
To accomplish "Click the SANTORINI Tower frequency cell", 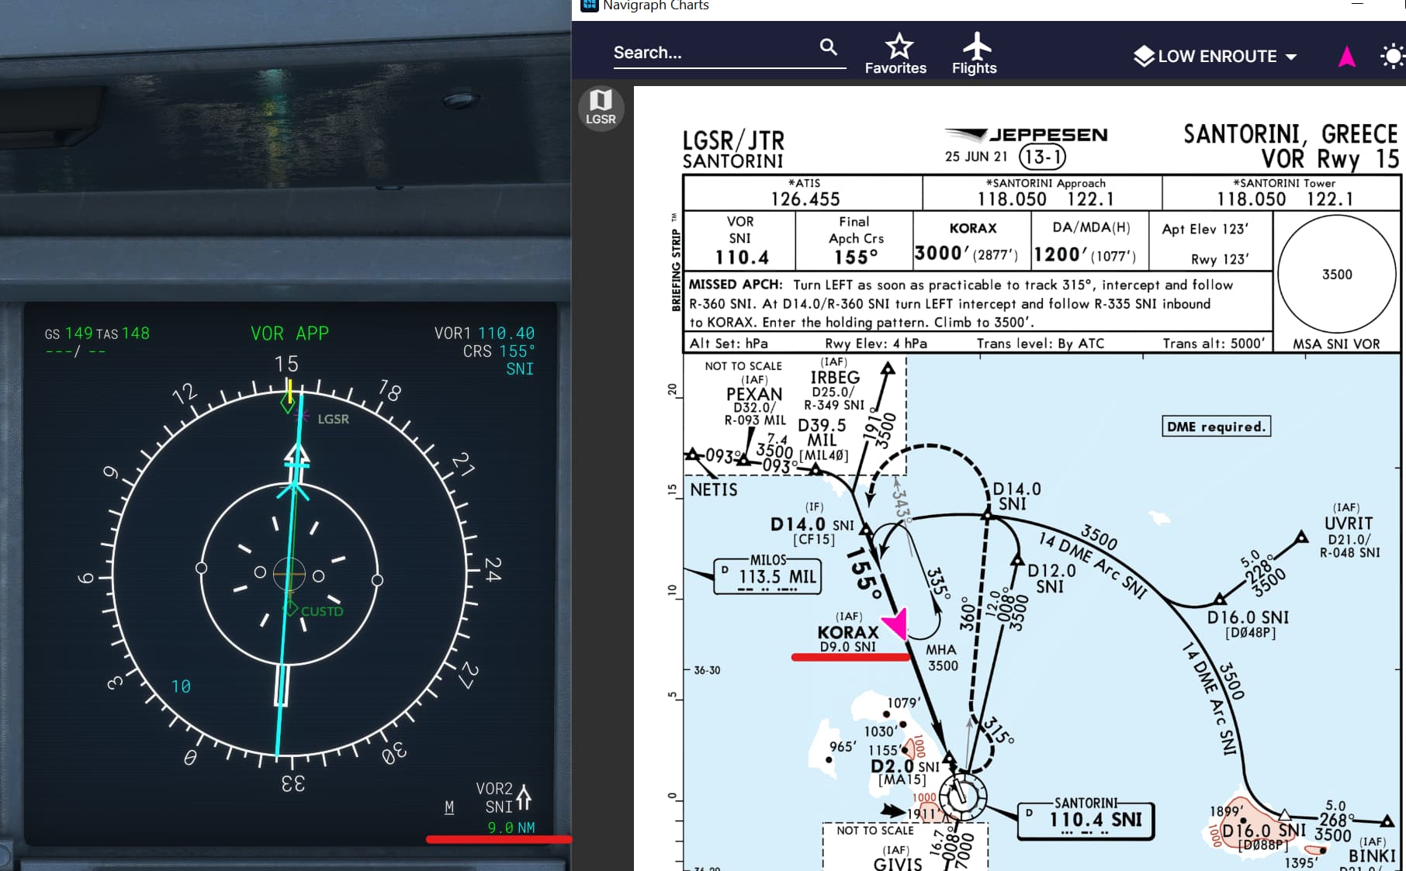I will pyautogui.click(x=1283, y=192).
